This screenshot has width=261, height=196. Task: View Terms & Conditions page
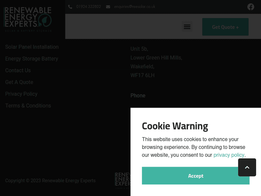(28, 105)
